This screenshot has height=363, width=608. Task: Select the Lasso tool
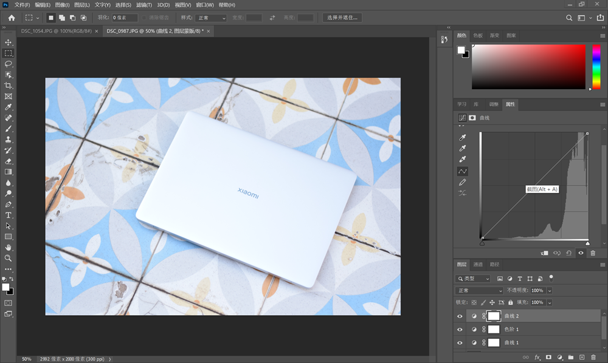tap(9, 64)
